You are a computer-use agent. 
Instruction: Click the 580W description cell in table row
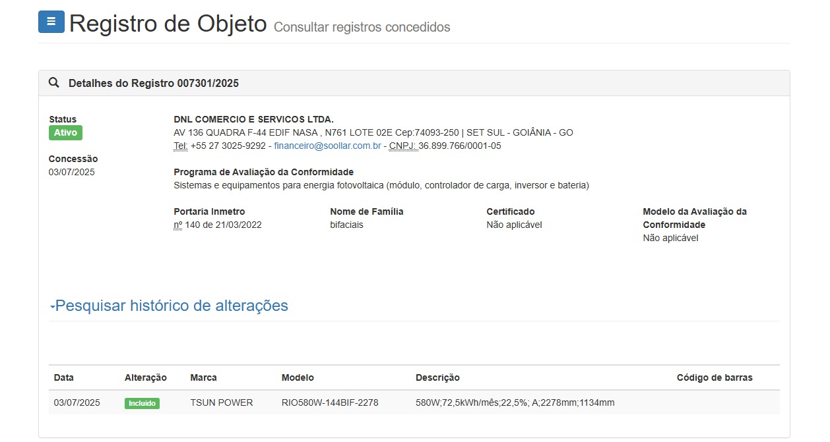click(x=515, y=402)
